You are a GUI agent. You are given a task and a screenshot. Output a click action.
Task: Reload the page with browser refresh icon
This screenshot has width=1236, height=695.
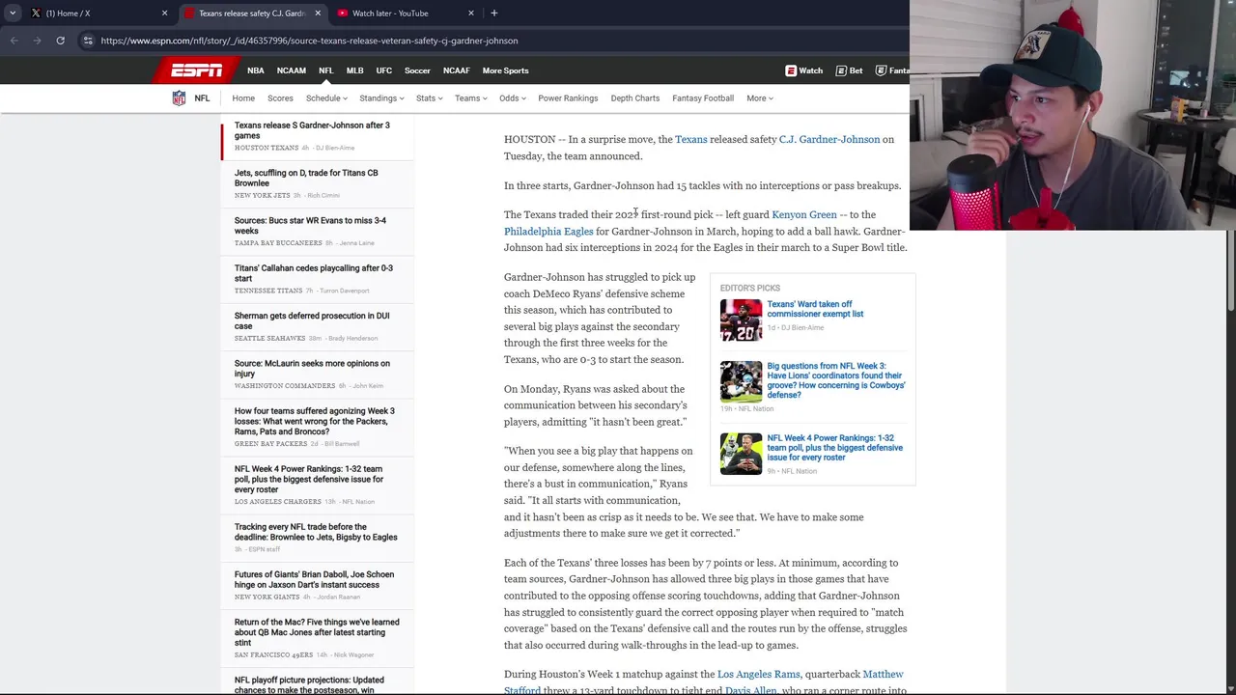(x=60, y=41)
